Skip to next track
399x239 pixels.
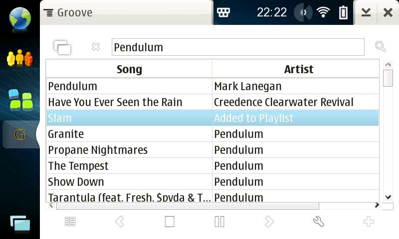[269, 222]
